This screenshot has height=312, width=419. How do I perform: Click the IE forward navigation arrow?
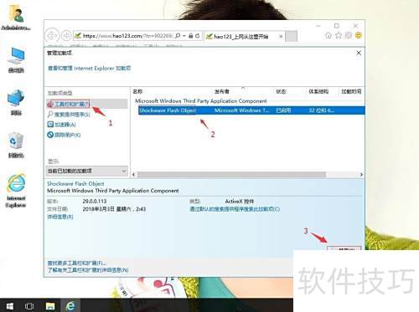pyautogui.click(x=66, y=36)
